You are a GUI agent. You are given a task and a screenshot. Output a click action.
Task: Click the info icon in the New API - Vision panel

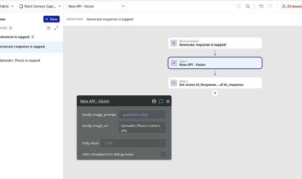tap(154, 101)
